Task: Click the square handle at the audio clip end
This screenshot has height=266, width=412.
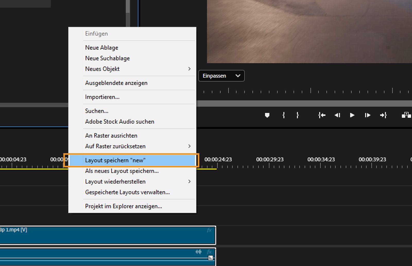Action: point(211,258)
